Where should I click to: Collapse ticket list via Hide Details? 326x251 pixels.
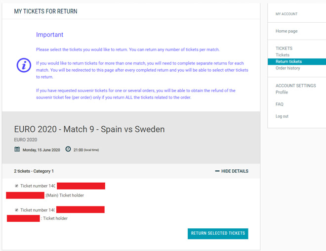point(232,171)
